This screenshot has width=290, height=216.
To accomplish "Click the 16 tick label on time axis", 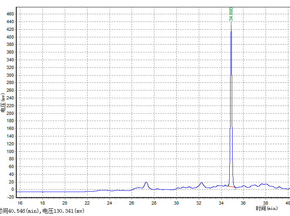I will coord(20,202).
